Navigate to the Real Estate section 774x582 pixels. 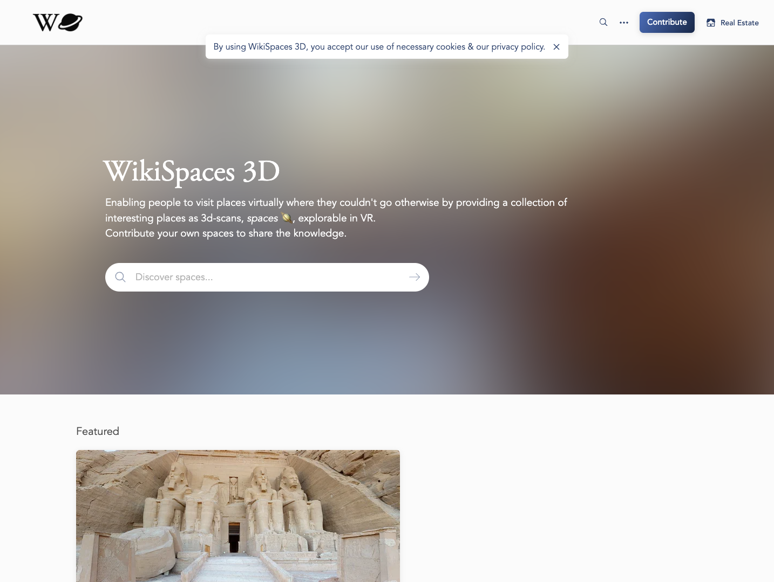tap(739, 23)
